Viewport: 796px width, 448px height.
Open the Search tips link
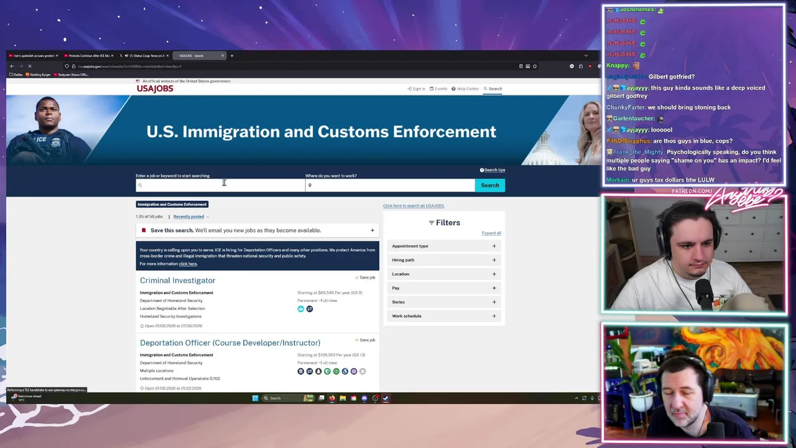coord(493,170)
